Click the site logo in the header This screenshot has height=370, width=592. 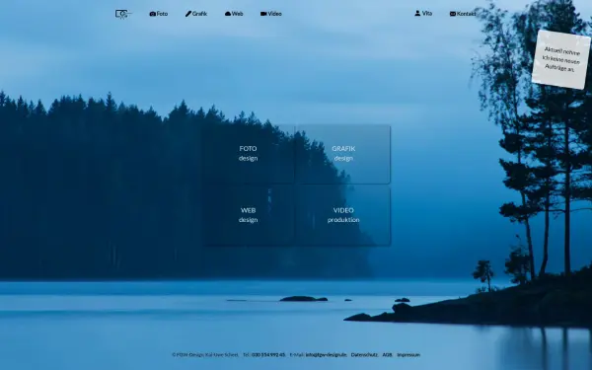[x=122, y=14]
